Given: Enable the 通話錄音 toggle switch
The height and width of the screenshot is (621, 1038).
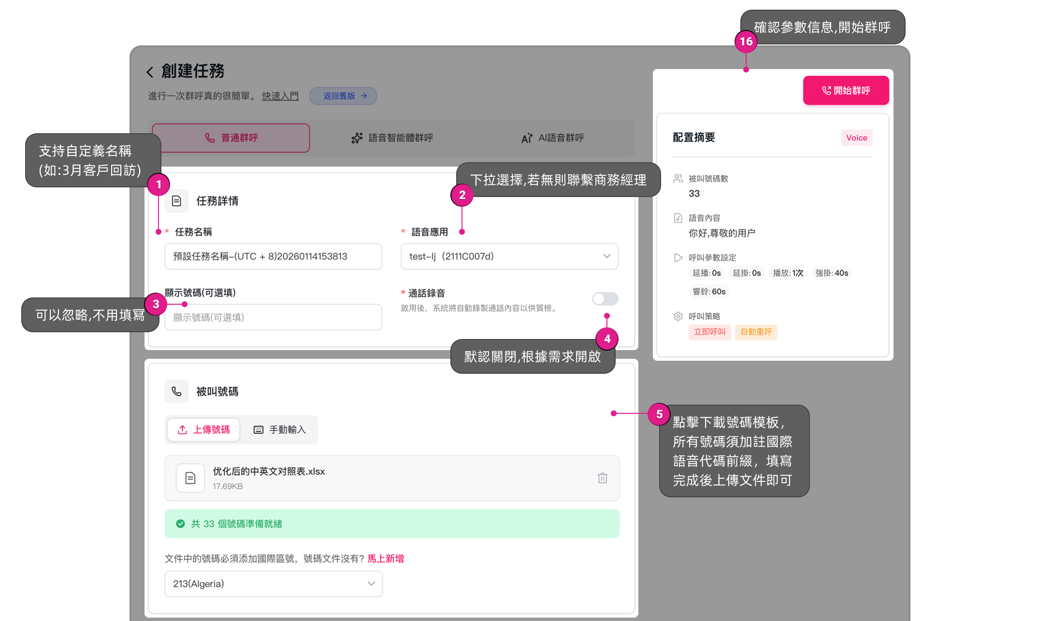Looking at the screenshot, I should [x=605, y=298].
